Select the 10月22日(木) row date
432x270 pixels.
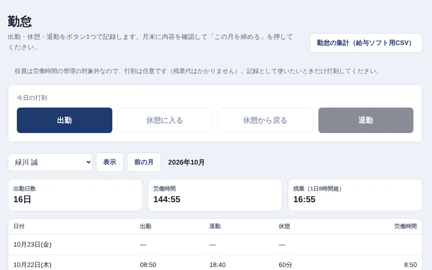coord(32,265)
